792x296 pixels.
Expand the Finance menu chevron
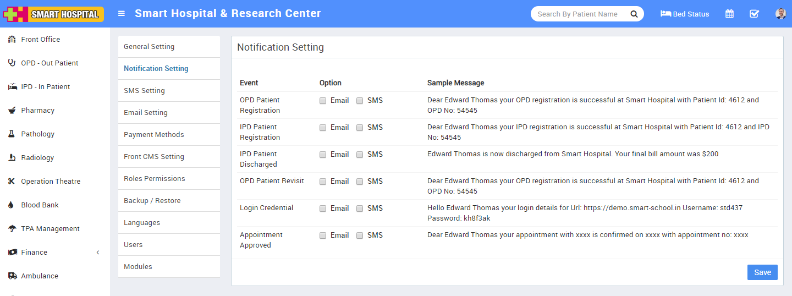(98, 253)
